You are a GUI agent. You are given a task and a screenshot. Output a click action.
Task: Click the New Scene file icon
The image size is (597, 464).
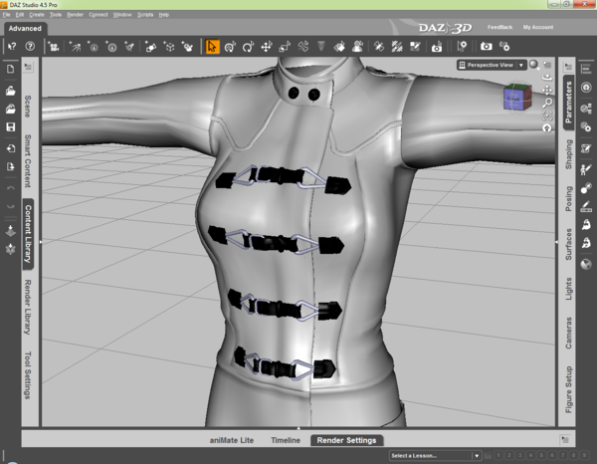point(10,69)
